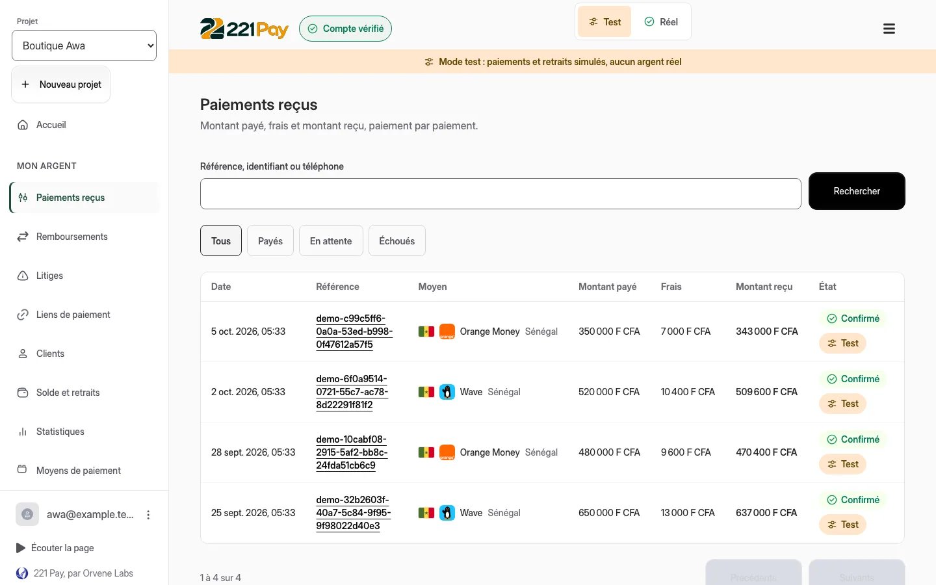Click the Solde et retraits wallet icon
The image size is (936, 585).
click(x=23, y=393)
